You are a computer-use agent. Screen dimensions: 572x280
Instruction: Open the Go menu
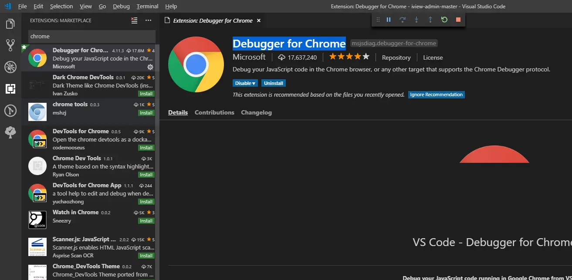point(102,7)
